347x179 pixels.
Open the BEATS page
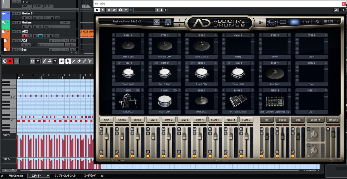[x=329, y=22]
